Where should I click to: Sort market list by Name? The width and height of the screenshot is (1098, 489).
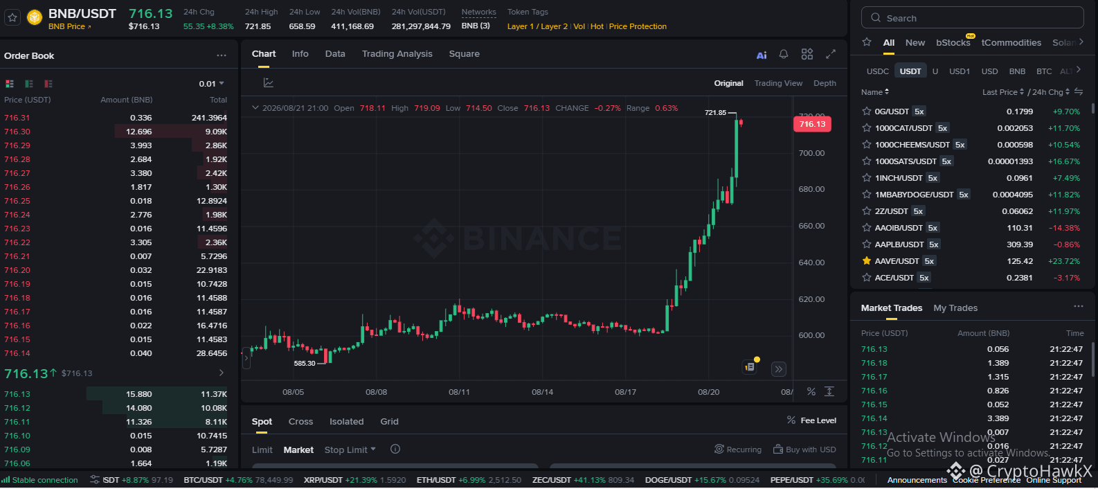coord(875,92)
